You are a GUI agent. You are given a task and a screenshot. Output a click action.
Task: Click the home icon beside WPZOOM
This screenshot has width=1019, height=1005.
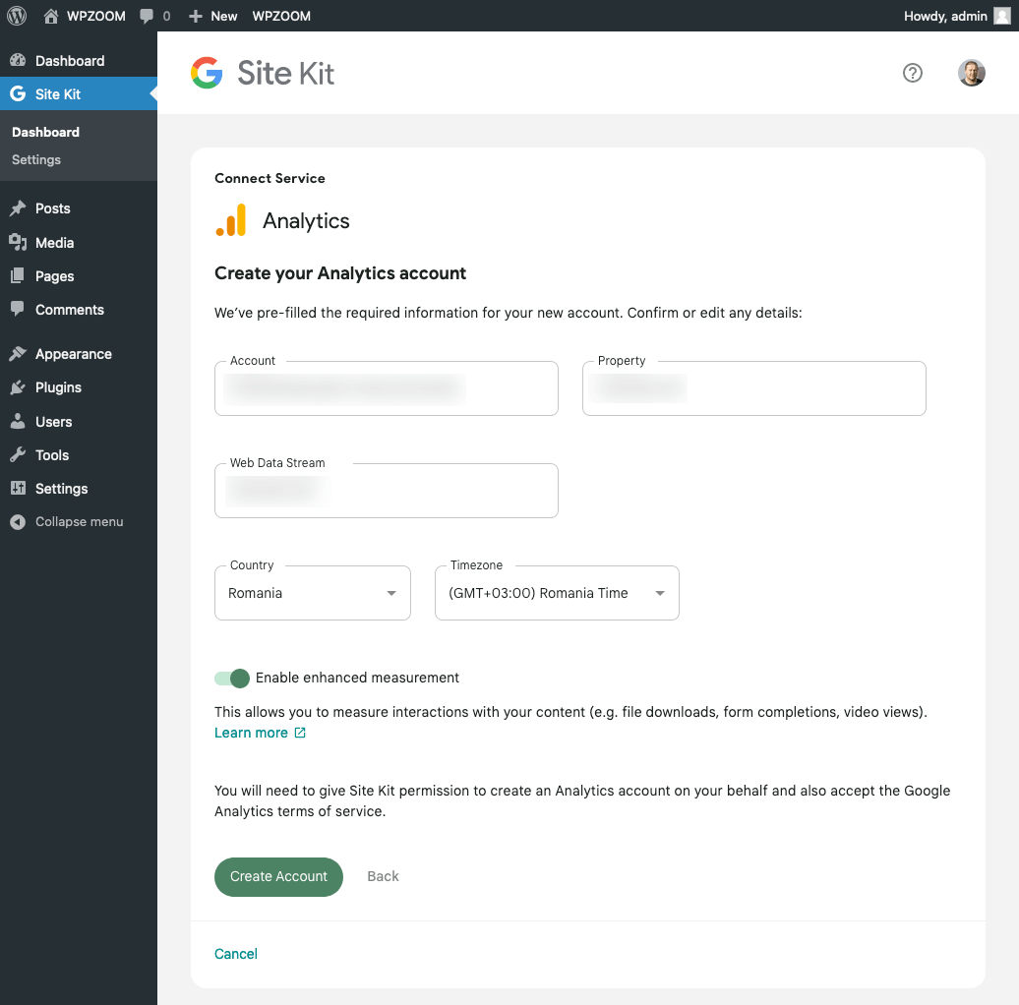(51, 16)
